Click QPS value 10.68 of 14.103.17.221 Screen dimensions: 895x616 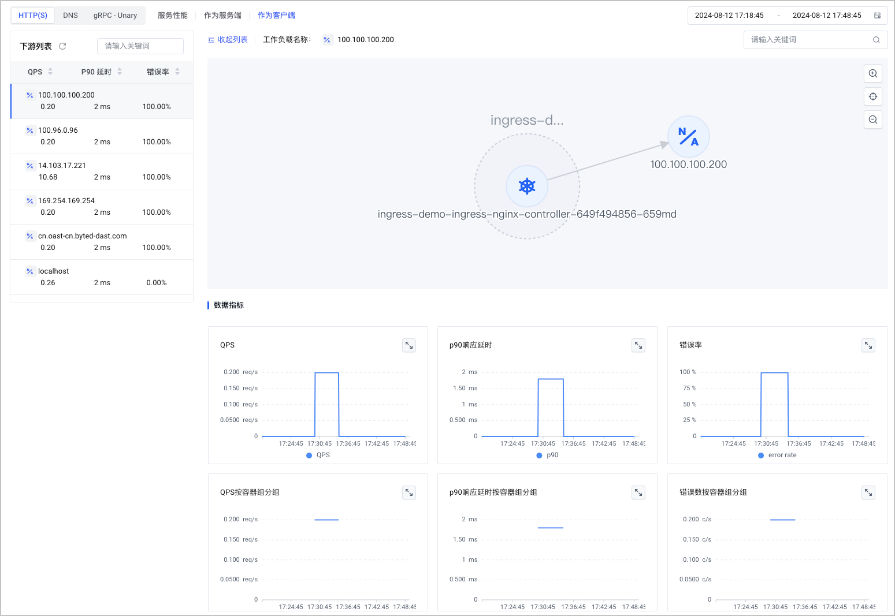48,177
